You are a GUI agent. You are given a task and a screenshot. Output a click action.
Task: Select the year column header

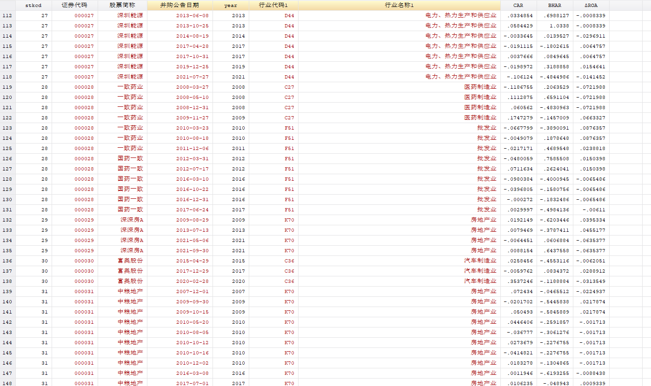pyautogui.click(x=231, y=5)
